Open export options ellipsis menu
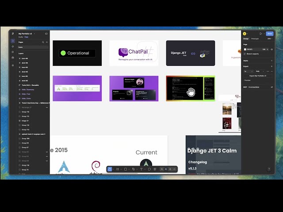 point(268,72)
